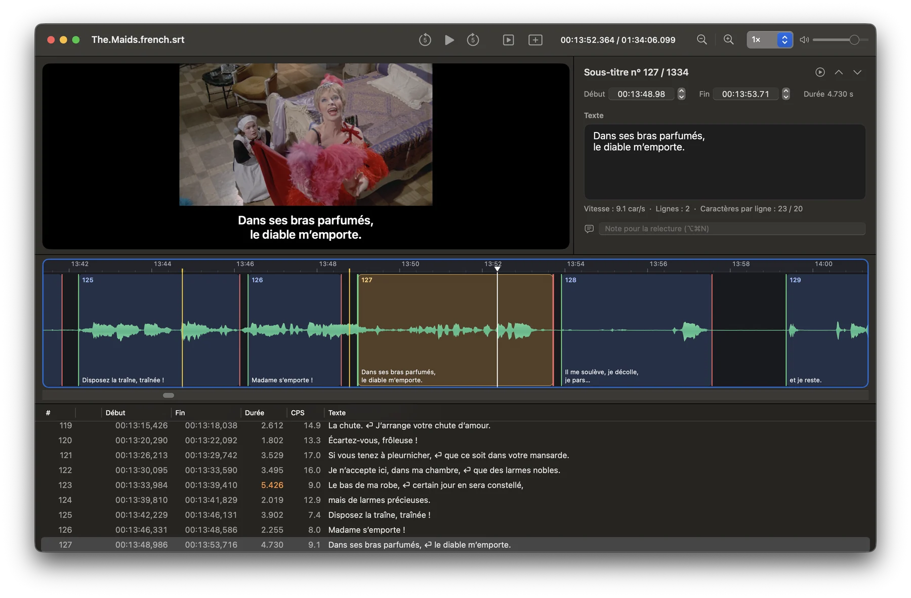
Task: Zoom in the waveform timeline
Action: tap(728, 39)
